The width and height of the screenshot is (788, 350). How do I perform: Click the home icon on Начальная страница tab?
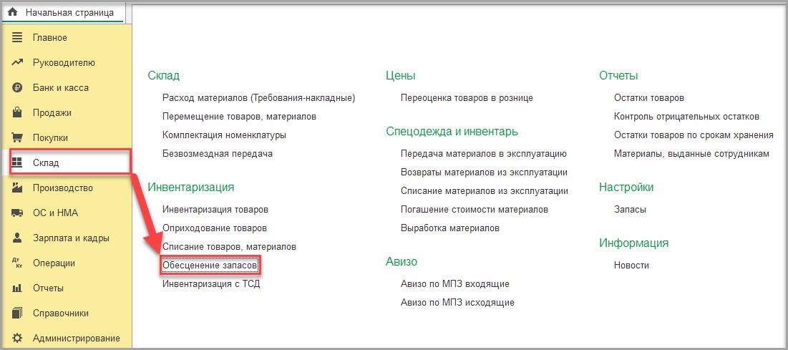13,12
